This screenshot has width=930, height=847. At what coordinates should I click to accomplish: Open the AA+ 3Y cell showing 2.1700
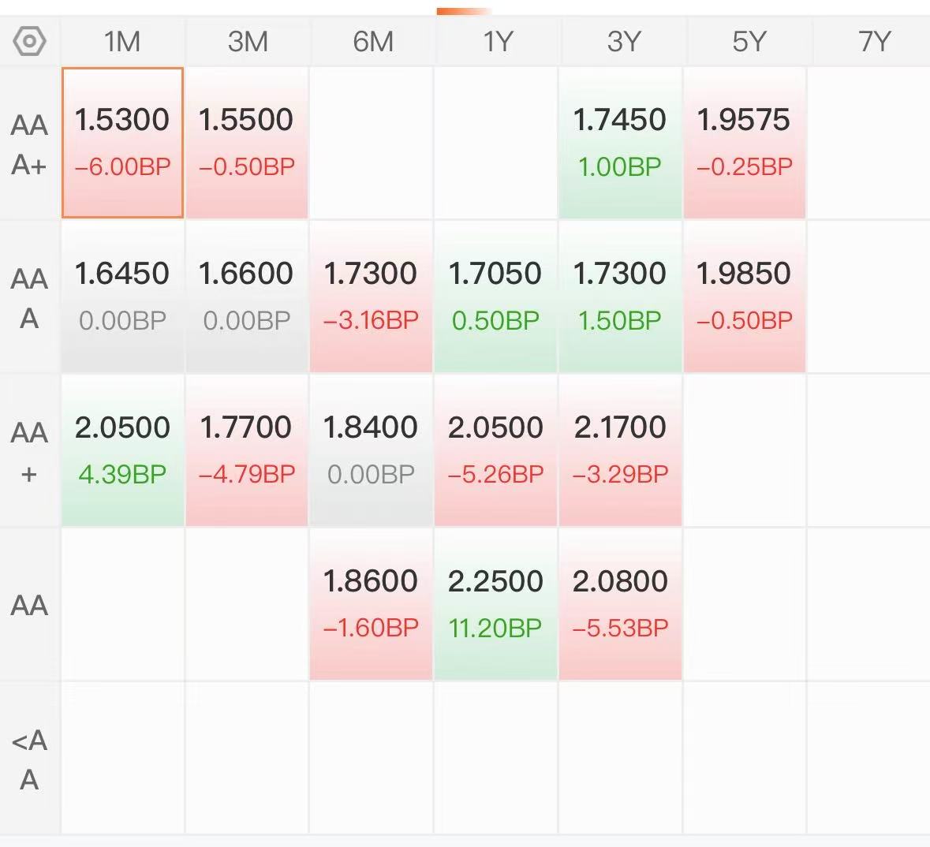tap(620, 450)
